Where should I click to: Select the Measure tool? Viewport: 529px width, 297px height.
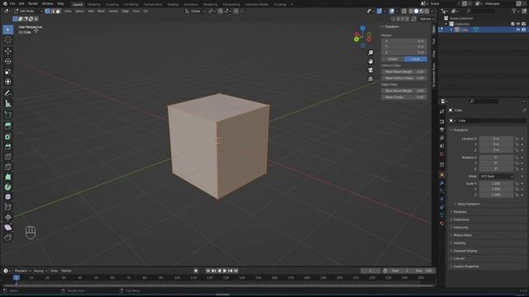7,104
